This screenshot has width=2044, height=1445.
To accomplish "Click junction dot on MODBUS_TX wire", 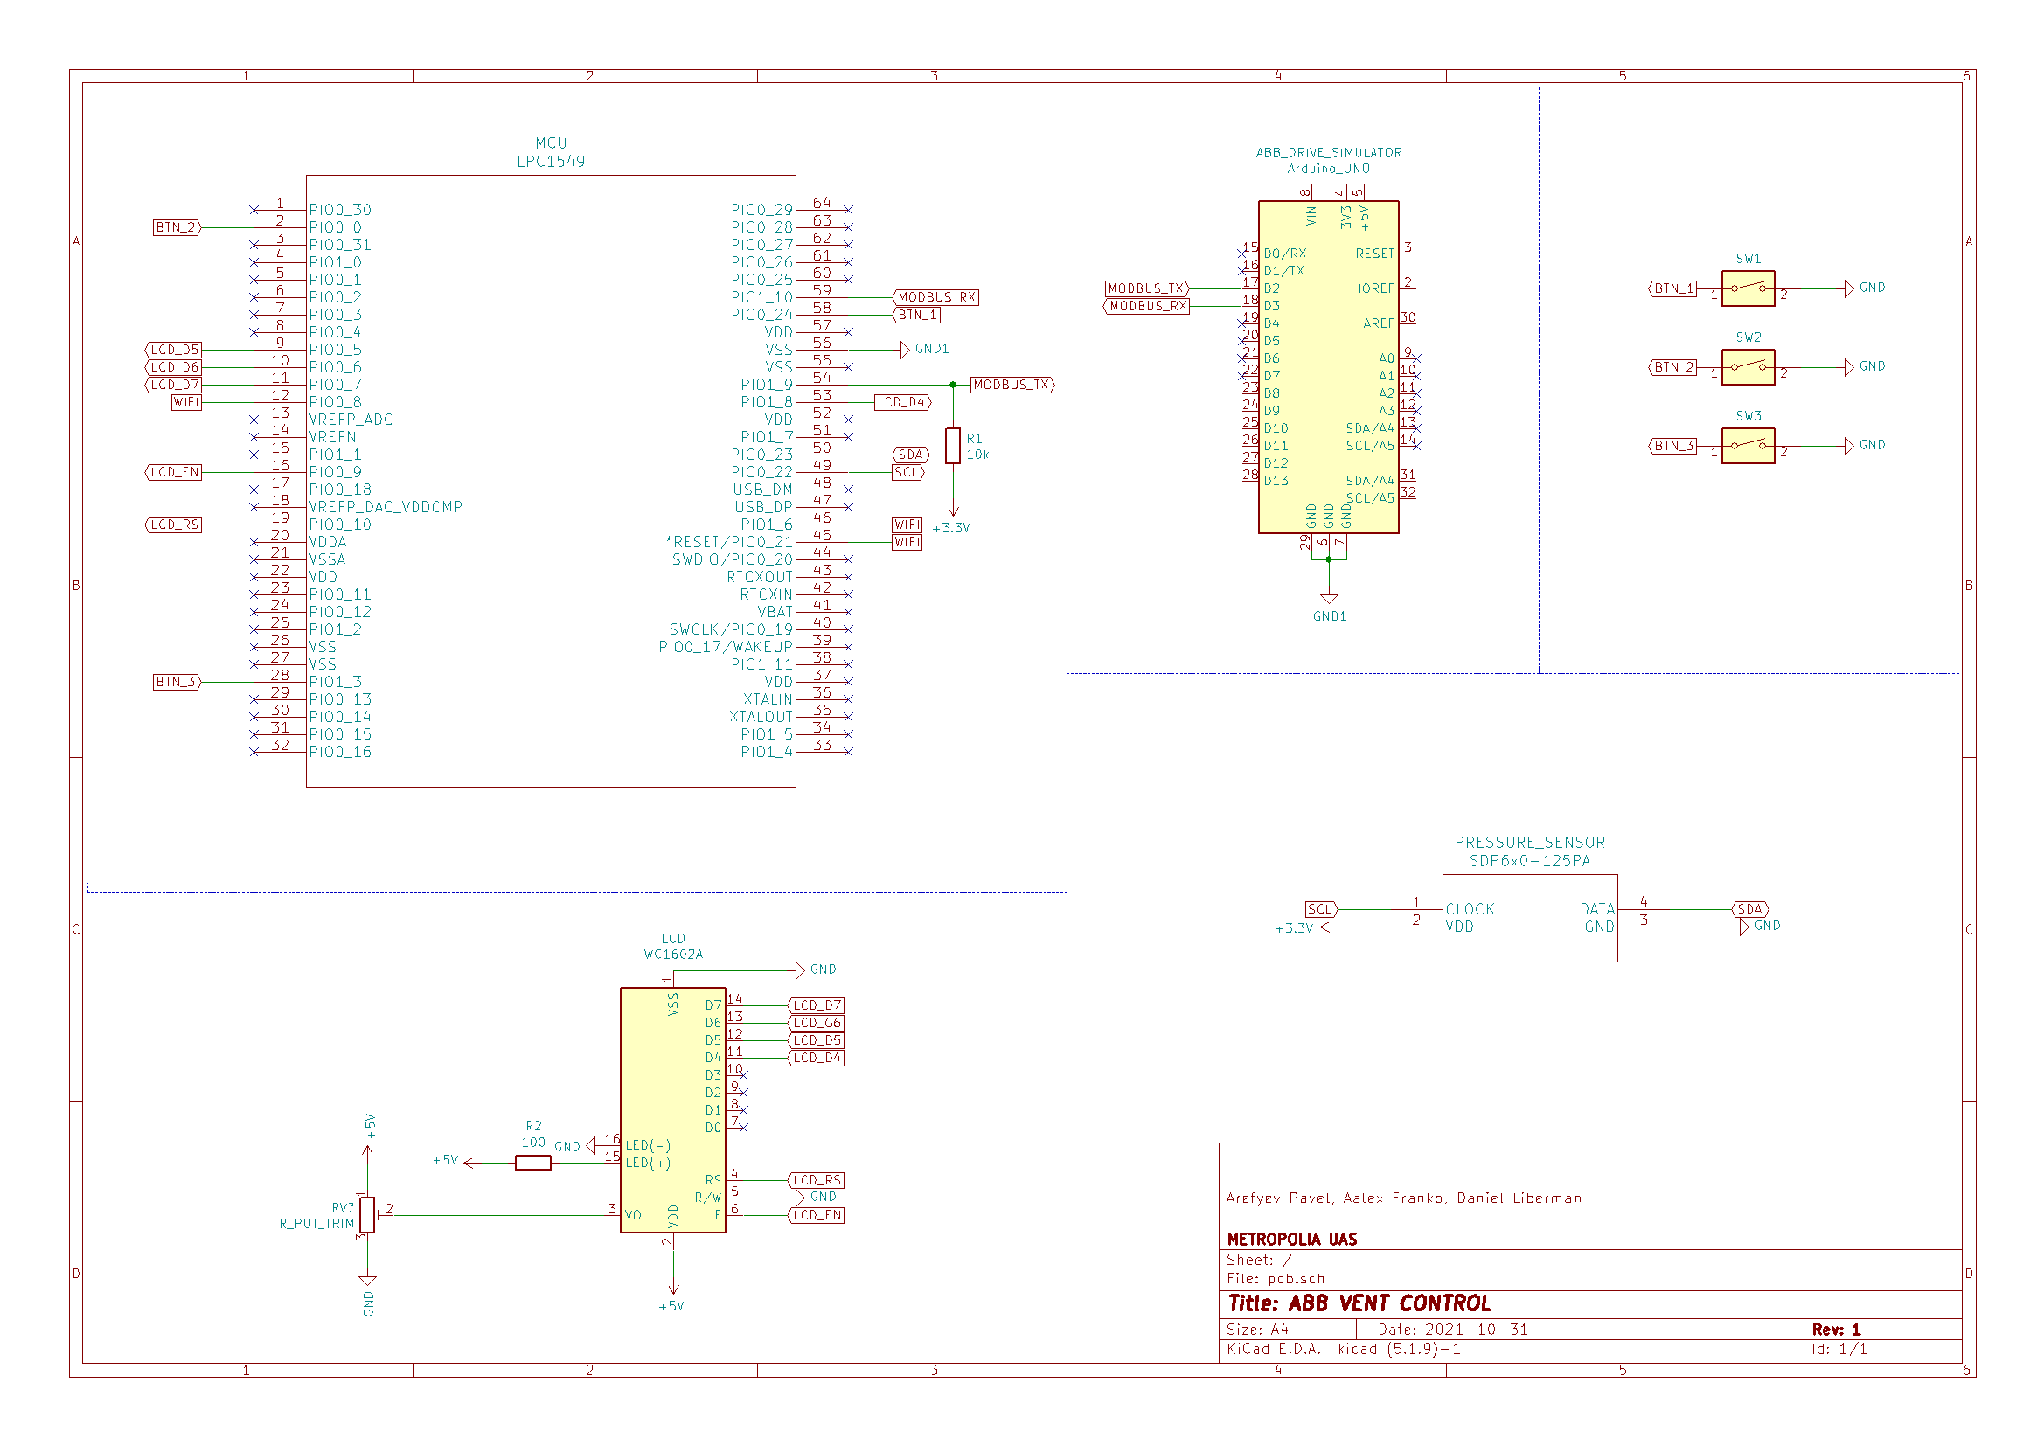I will click(x=953, y=385).
